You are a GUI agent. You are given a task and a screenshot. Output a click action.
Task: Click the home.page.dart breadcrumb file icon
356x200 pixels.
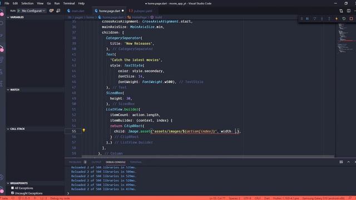coord(100,17)
